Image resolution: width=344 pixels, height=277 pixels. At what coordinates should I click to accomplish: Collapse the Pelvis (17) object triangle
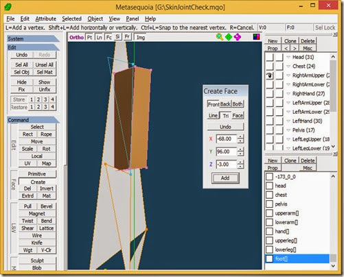288,130
